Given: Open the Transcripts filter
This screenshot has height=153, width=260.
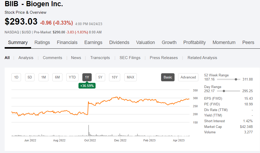Looking at the screenshot, I should pos(100,58).
